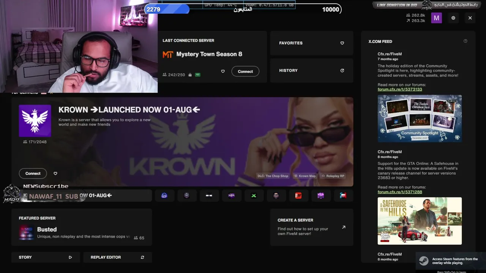Click the Busted server thumbnail
486x273 pixels.
[26, 232]
